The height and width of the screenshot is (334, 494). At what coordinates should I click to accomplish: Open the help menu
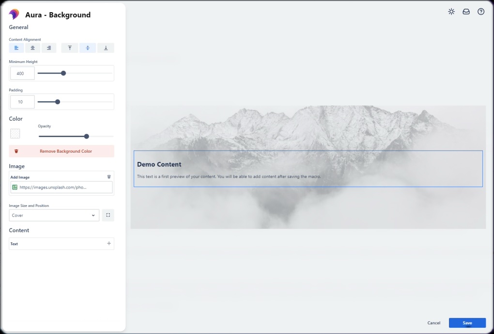click(480, 11)
